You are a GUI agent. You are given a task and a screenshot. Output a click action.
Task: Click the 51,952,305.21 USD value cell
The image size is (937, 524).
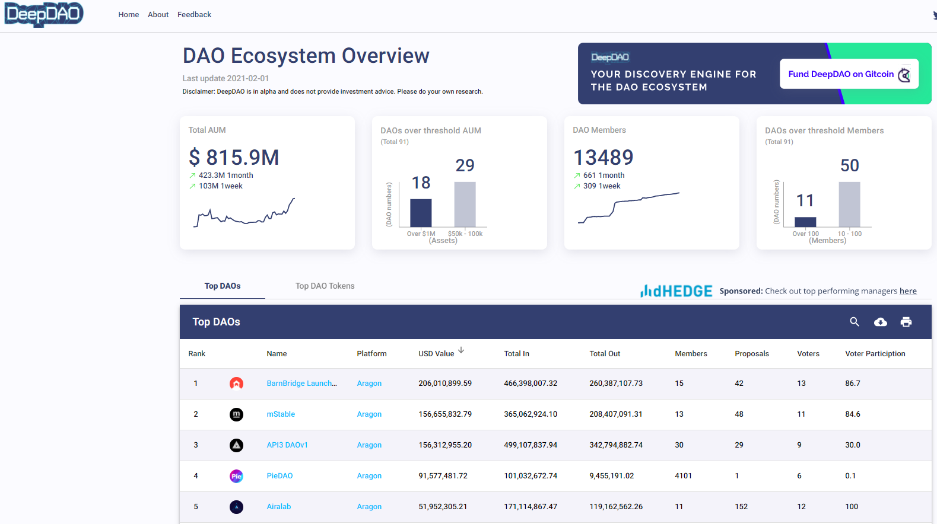click(x=443, y=507)
